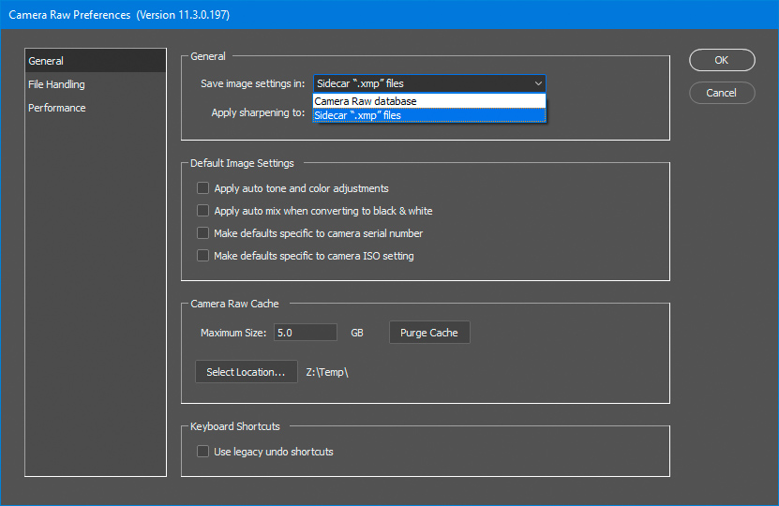The image size is (779, 506).
Task: Click the 'Camera Raw Cache' group heading
Action: [234, 304]
